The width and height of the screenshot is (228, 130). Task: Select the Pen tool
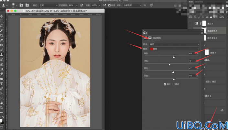coord(2,88)
